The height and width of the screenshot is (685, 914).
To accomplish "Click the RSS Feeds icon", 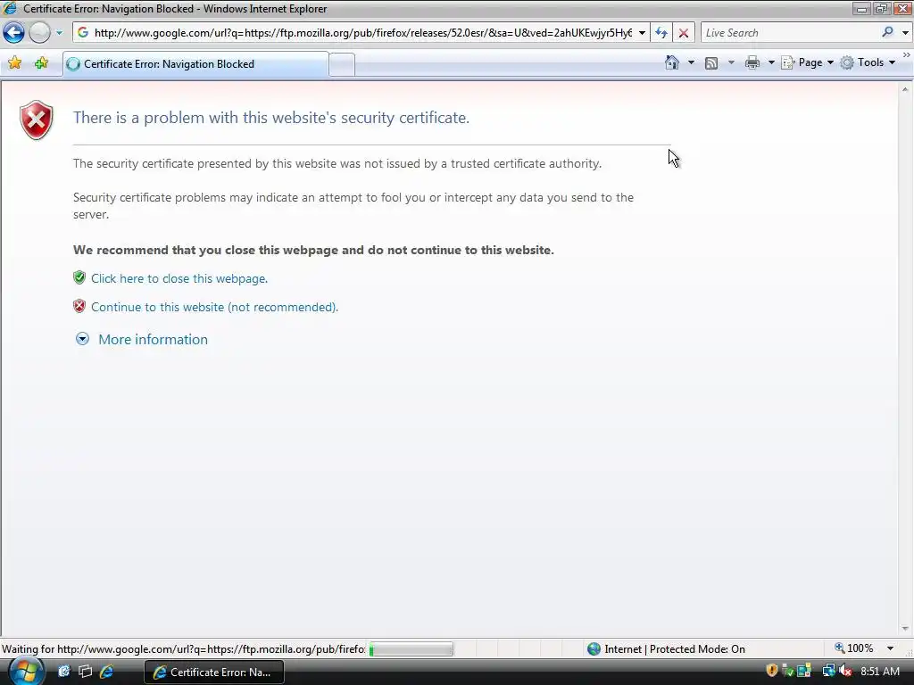I will point(711,63).
